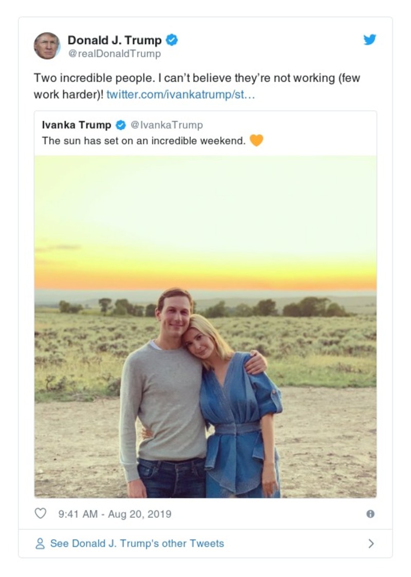Open the @IvankaTrump handle
The width and height of the screenshot is (411, 577).
pyautogui.click(x=166, y=125)
